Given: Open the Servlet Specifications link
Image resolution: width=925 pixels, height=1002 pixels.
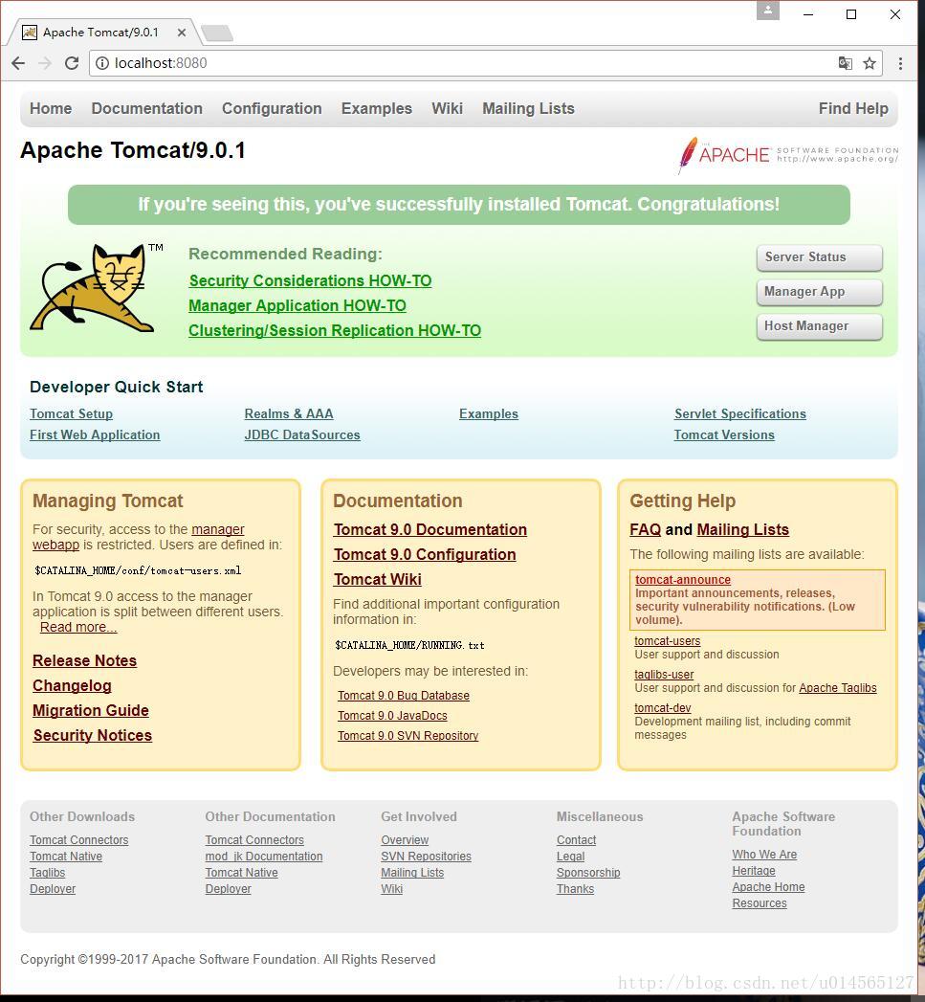Looking at the screenshot, I should click(x=740, y=414).
